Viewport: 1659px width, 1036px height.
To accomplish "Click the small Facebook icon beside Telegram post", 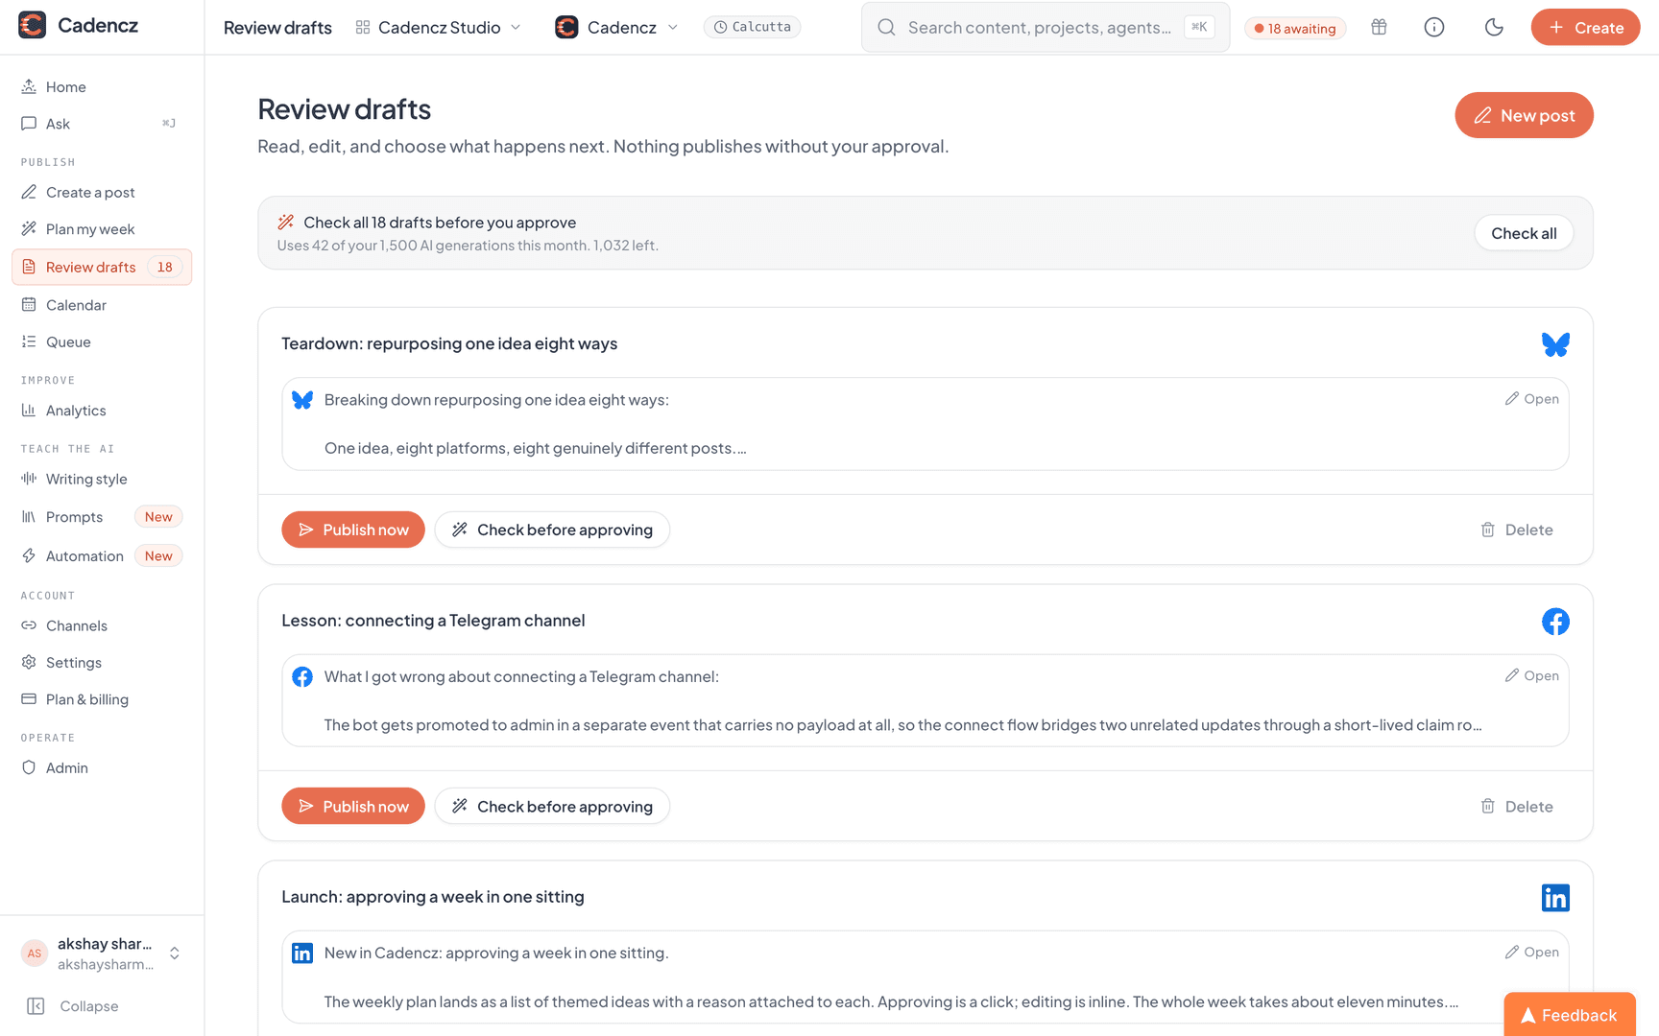I will tap(302, 677).
